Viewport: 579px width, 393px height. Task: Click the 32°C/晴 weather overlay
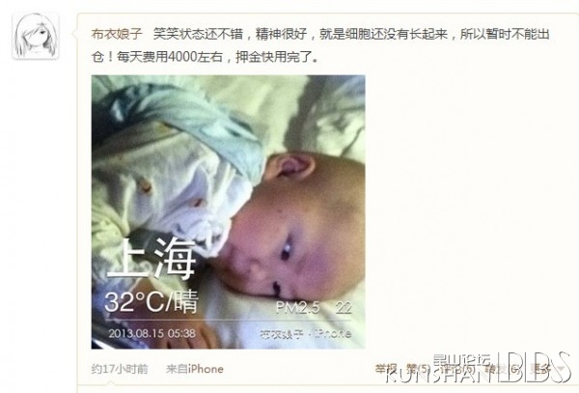click(x=152, y=301)
